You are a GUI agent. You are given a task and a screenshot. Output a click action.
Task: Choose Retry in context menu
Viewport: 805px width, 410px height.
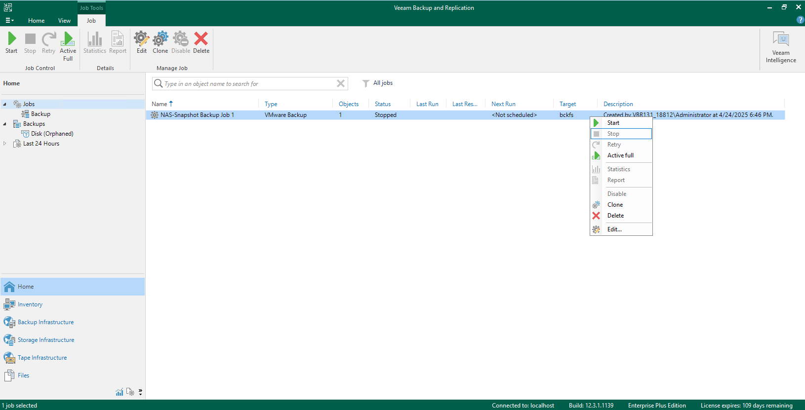[x=621, y=145]
